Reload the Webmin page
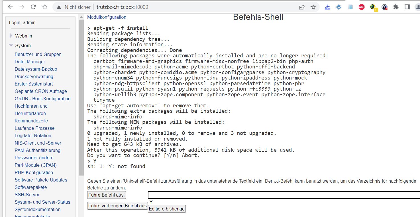420x217 pixels. (33, 7)
